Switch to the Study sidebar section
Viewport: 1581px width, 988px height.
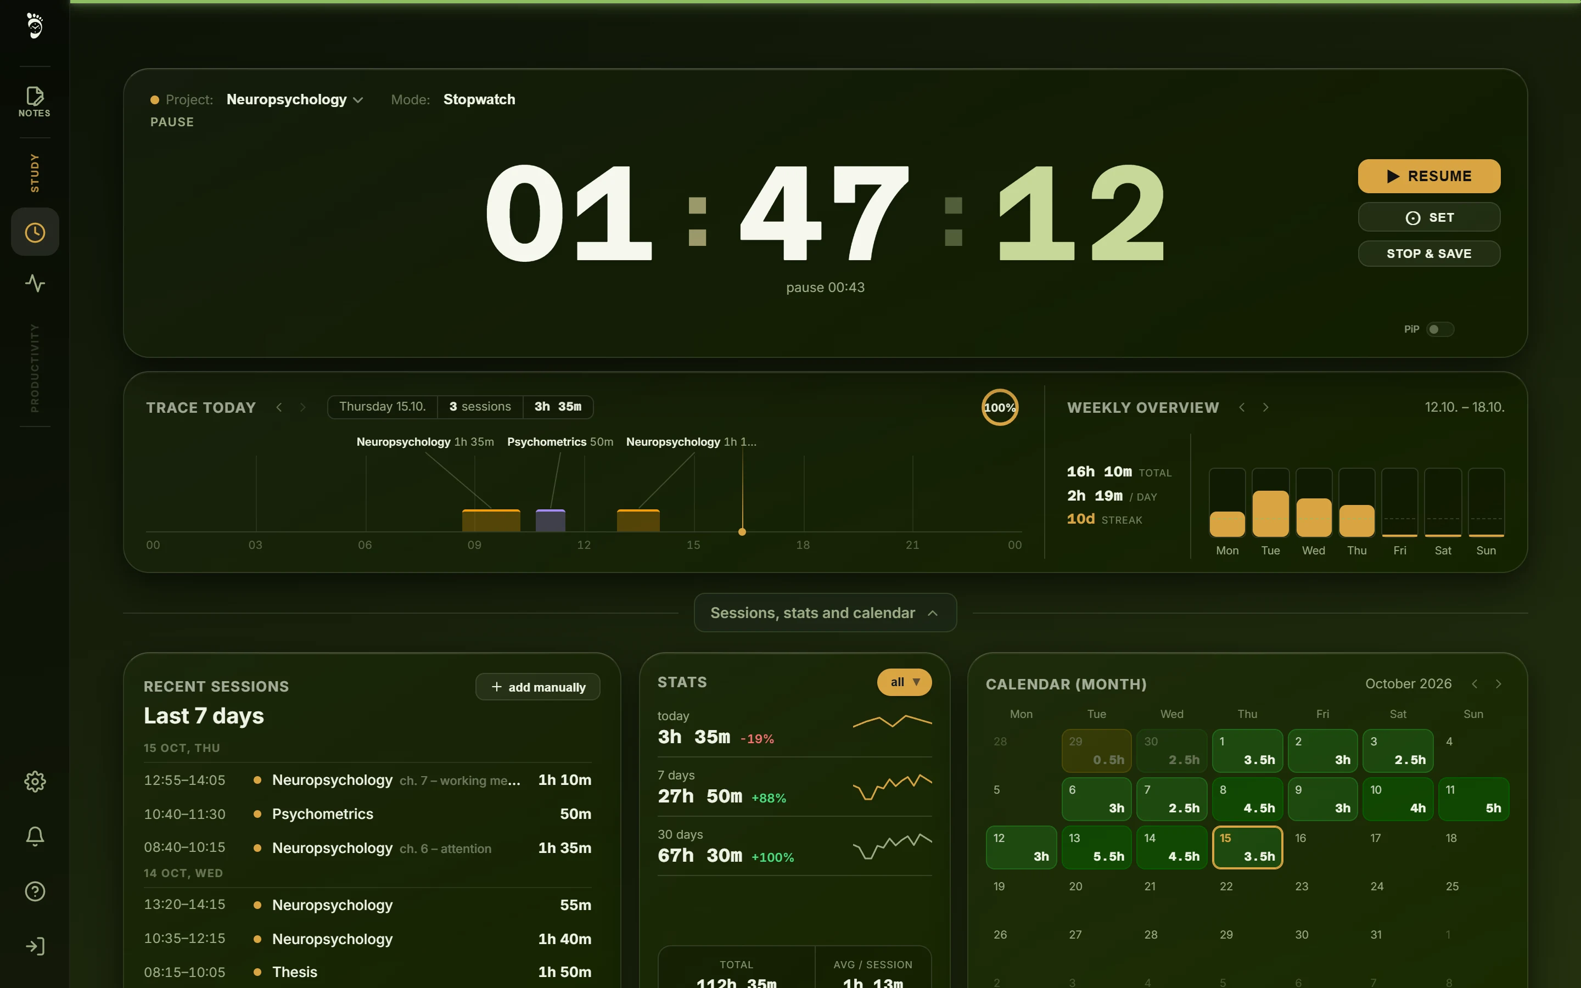[35, 173]
